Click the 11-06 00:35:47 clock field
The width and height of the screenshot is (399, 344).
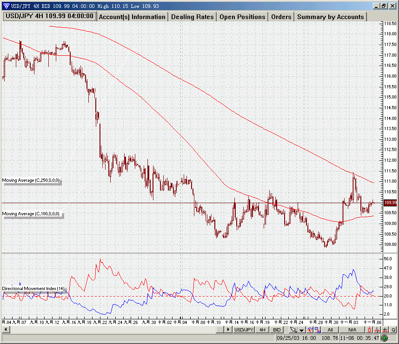(359, 338)
